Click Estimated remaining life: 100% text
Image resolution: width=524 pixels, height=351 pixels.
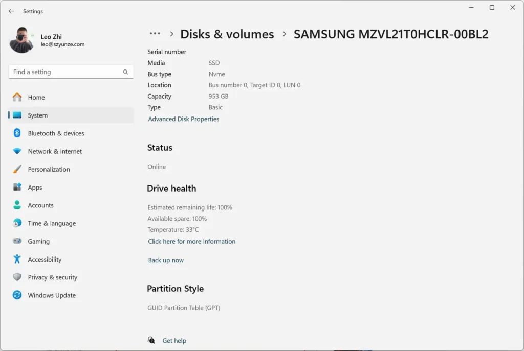[x=189, y=207]
